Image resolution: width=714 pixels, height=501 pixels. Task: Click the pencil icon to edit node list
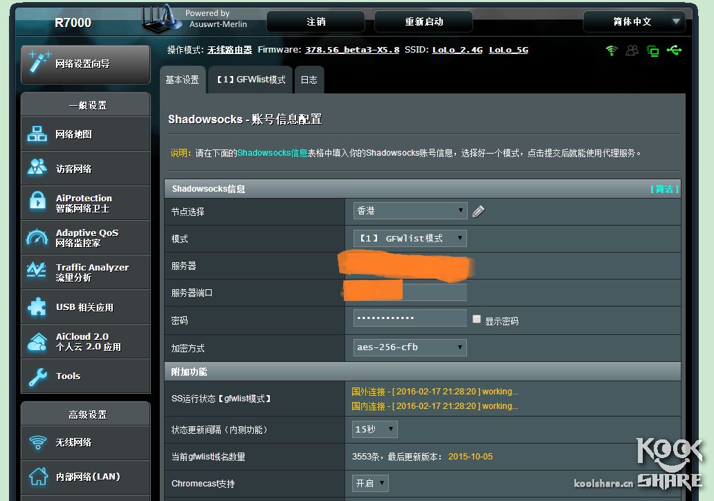(478, 212)
